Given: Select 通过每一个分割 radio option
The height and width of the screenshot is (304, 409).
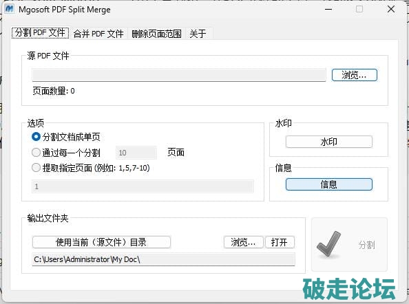Looking at the screenshot, I should pyautogui.click(x=36, y=153).
